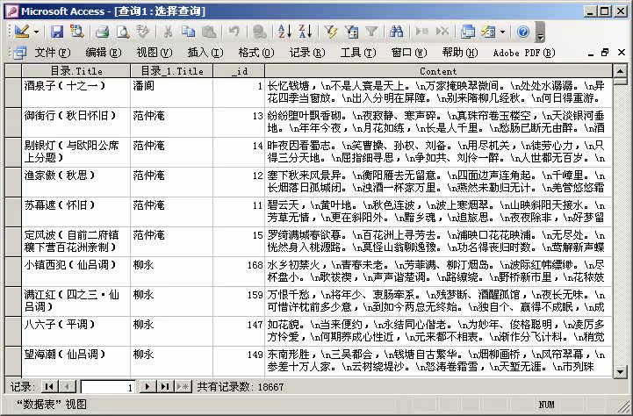633x416 pixels.
Task: Click the Apply Filter funnel icon
Action: [x=371, y=32]
